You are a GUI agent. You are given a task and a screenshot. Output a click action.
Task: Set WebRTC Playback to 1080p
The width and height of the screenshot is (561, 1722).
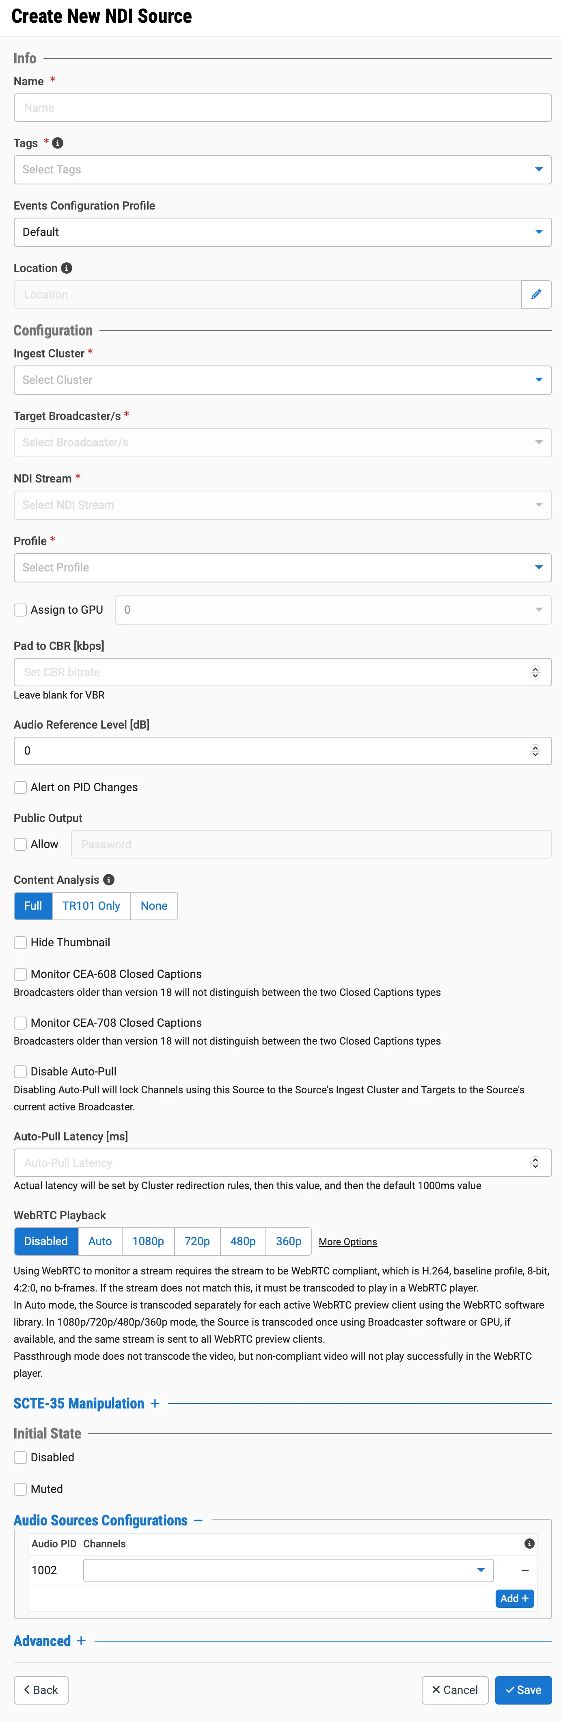(x=148, y=1242)
